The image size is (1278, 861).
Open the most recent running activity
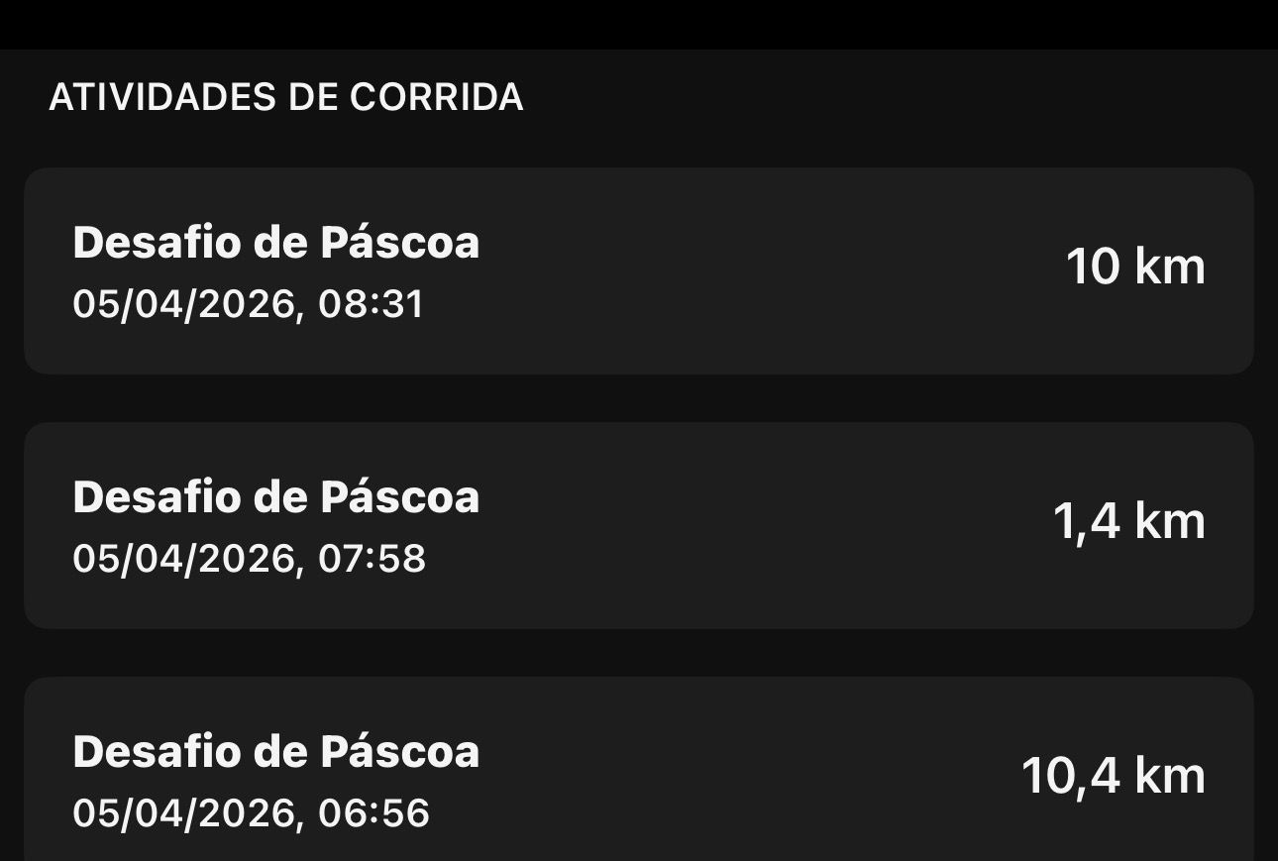point(639,270)
